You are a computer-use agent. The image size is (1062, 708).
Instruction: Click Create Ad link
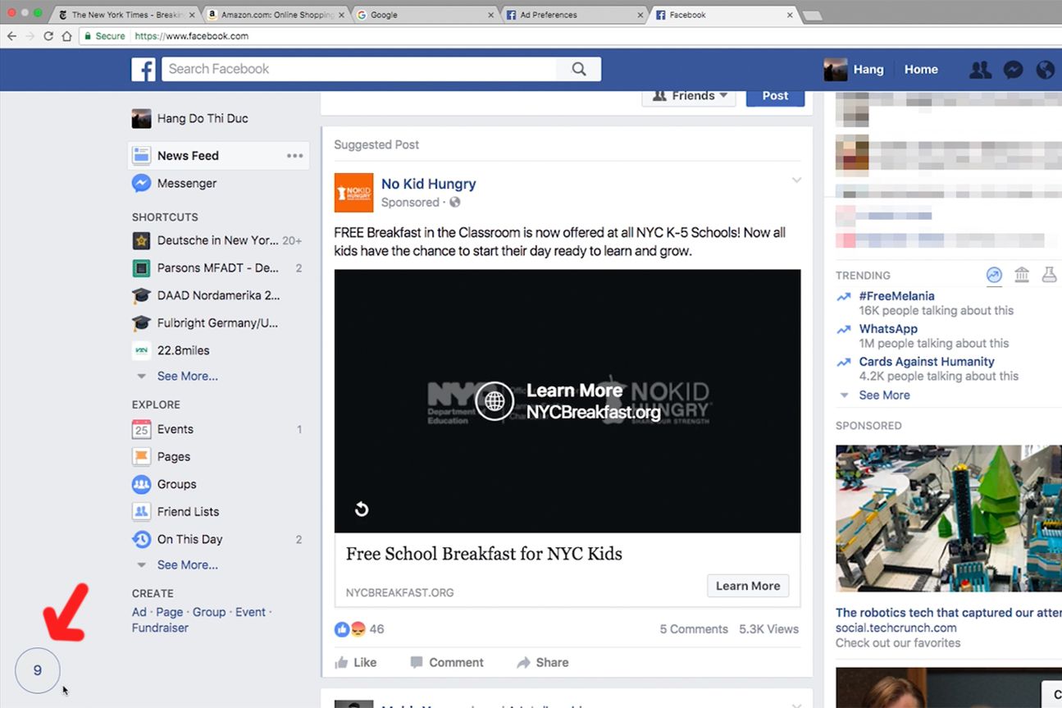click(139, 612)
